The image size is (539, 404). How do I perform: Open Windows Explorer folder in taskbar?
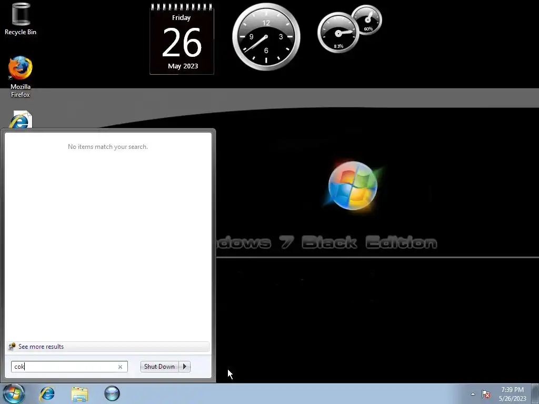point(79,394)
